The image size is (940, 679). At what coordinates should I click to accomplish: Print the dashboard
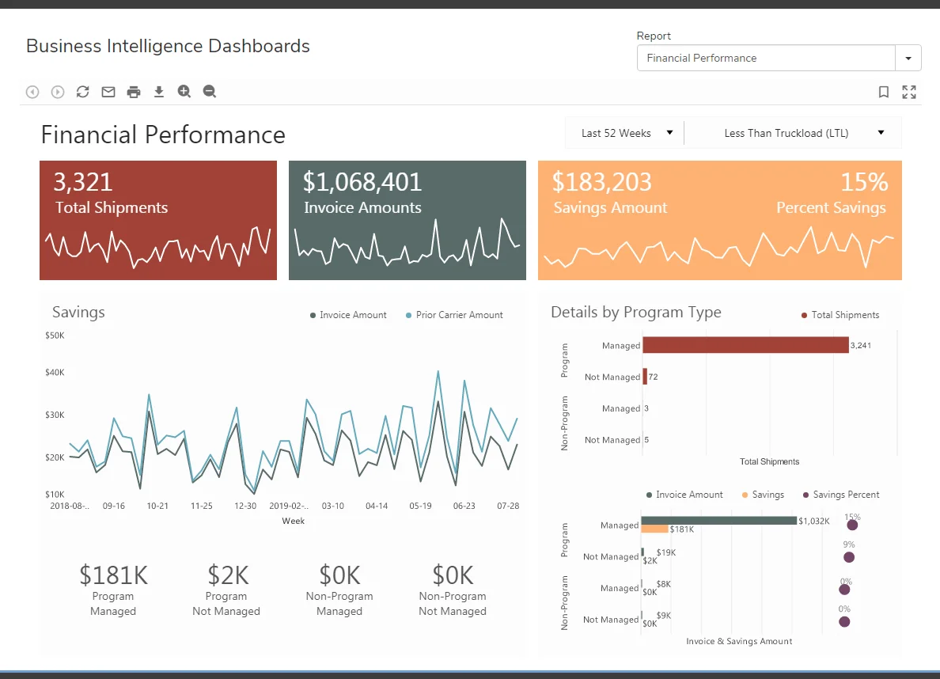coord(134,92)
